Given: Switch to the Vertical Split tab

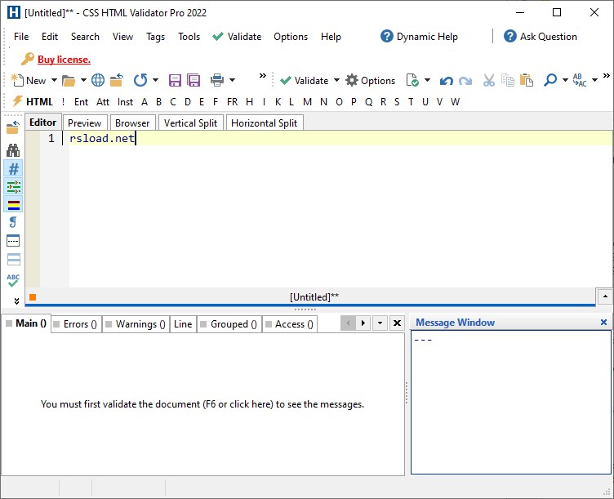Looking at the screenshot, I should coord(191,123).
